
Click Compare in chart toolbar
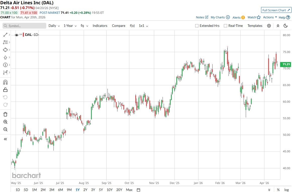119,26
